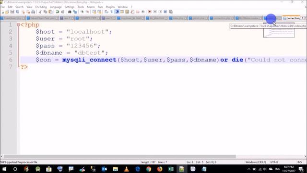This screenshot has height=173, width=307.
Task: Click the horizontal scrollbar thumb at editor bottom
Action: coord(119,157)
